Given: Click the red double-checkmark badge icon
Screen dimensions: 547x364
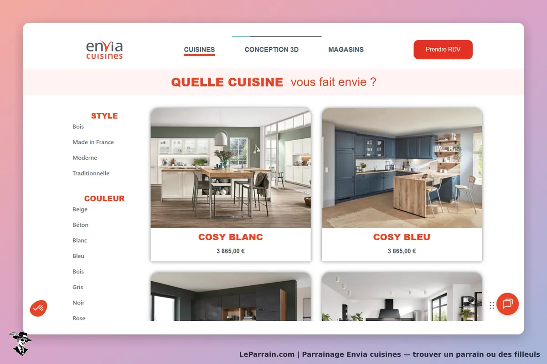Looking at the screenshot, I should coord(39,308).
